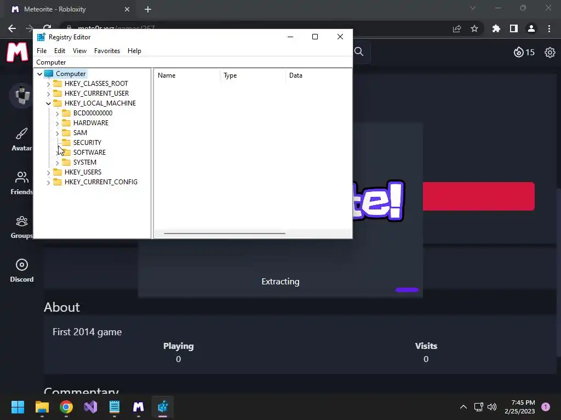Click the red play button

tap(479, 196)
